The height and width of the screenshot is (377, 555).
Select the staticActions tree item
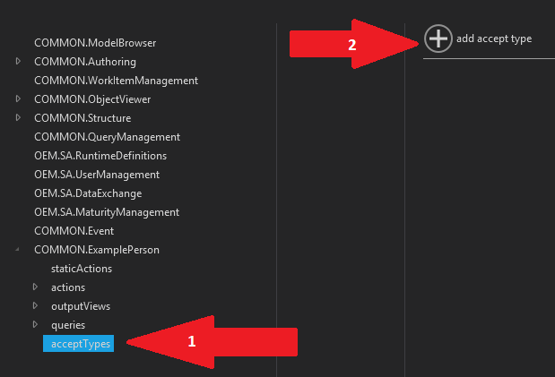(82, 269)
